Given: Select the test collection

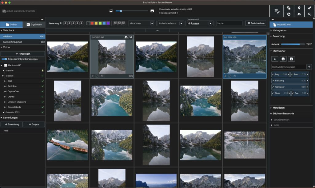Looking at the screenshot, I should [6, 131].
